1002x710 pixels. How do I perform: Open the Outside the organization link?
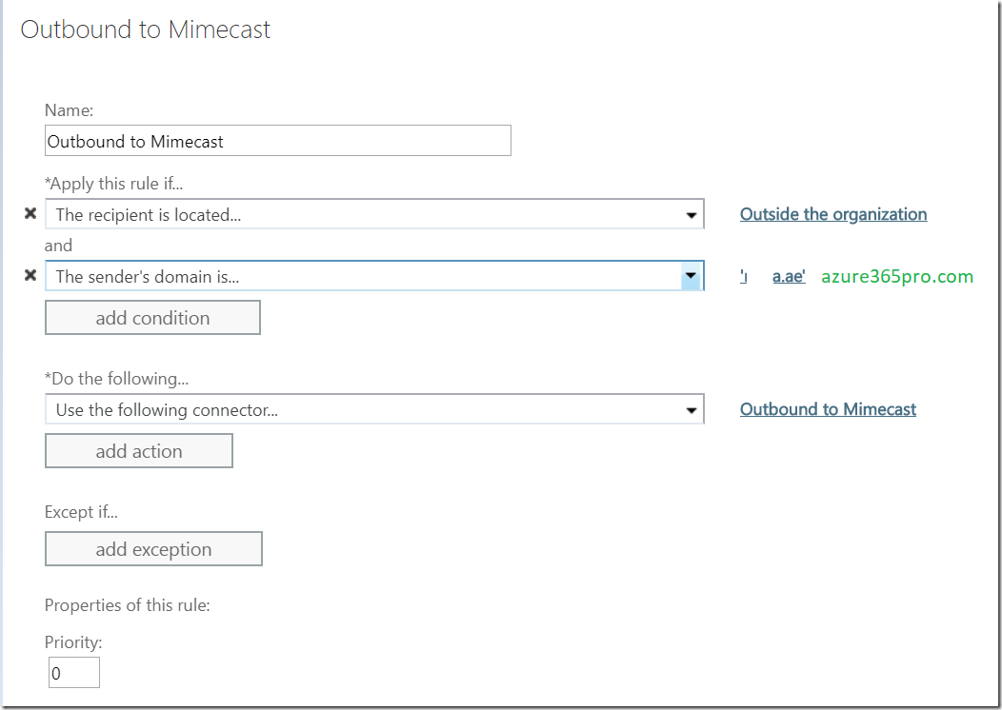click(833, 214)
